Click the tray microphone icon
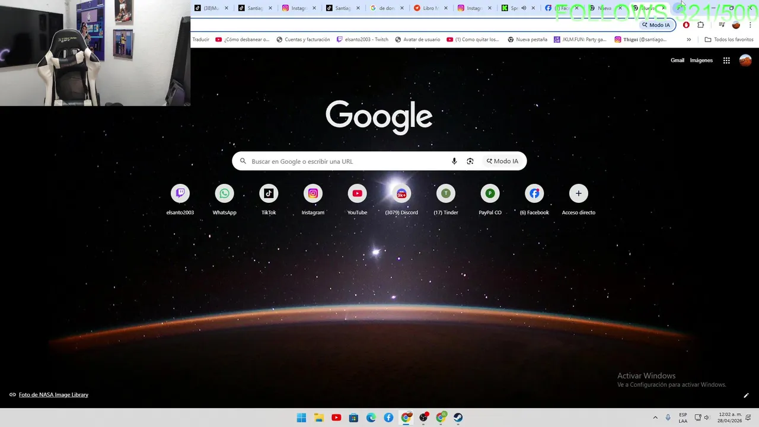 (x=668, y=418)
